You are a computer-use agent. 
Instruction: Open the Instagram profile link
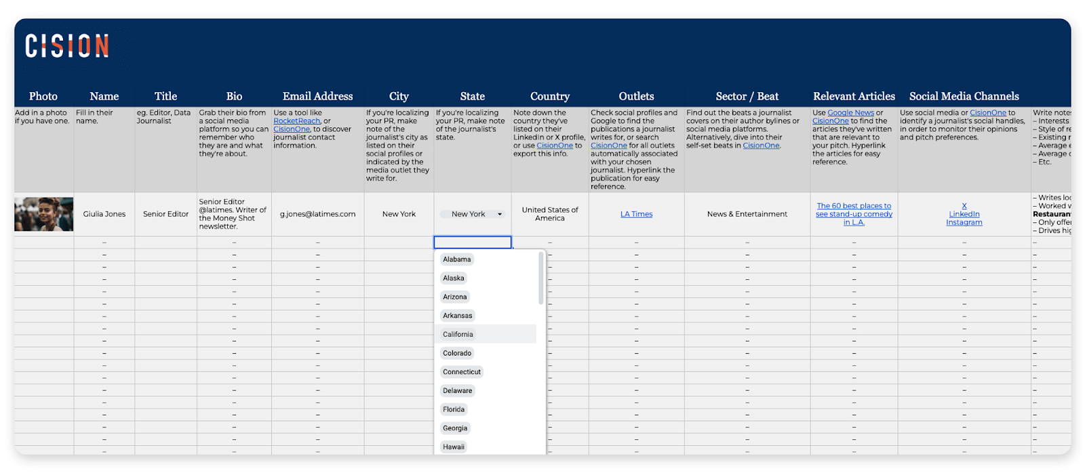pyautogui.click(x=964, y=222)
